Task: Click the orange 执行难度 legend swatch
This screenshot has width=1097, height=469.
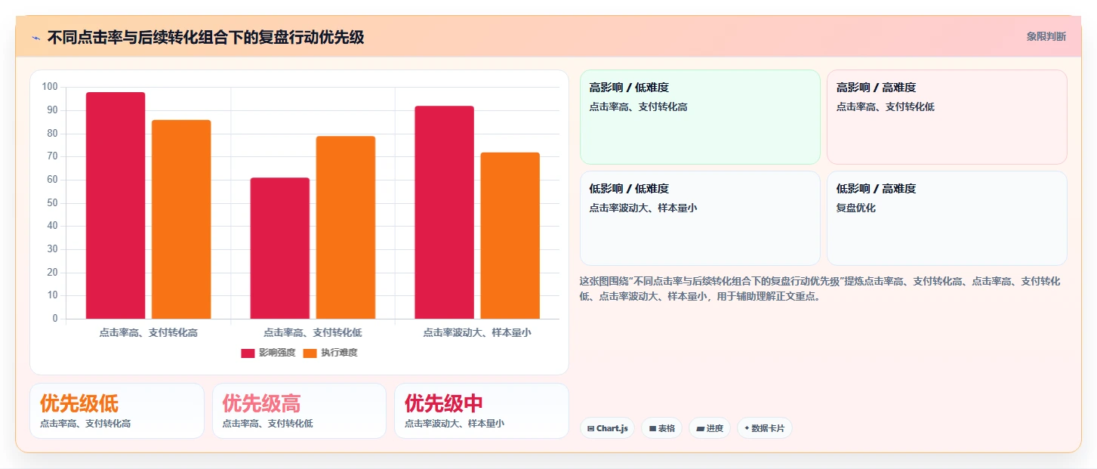Action: pos(310,353)
